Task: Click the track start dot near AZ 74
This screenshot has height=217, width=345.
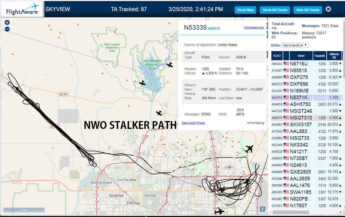Action: click(17, 88)
